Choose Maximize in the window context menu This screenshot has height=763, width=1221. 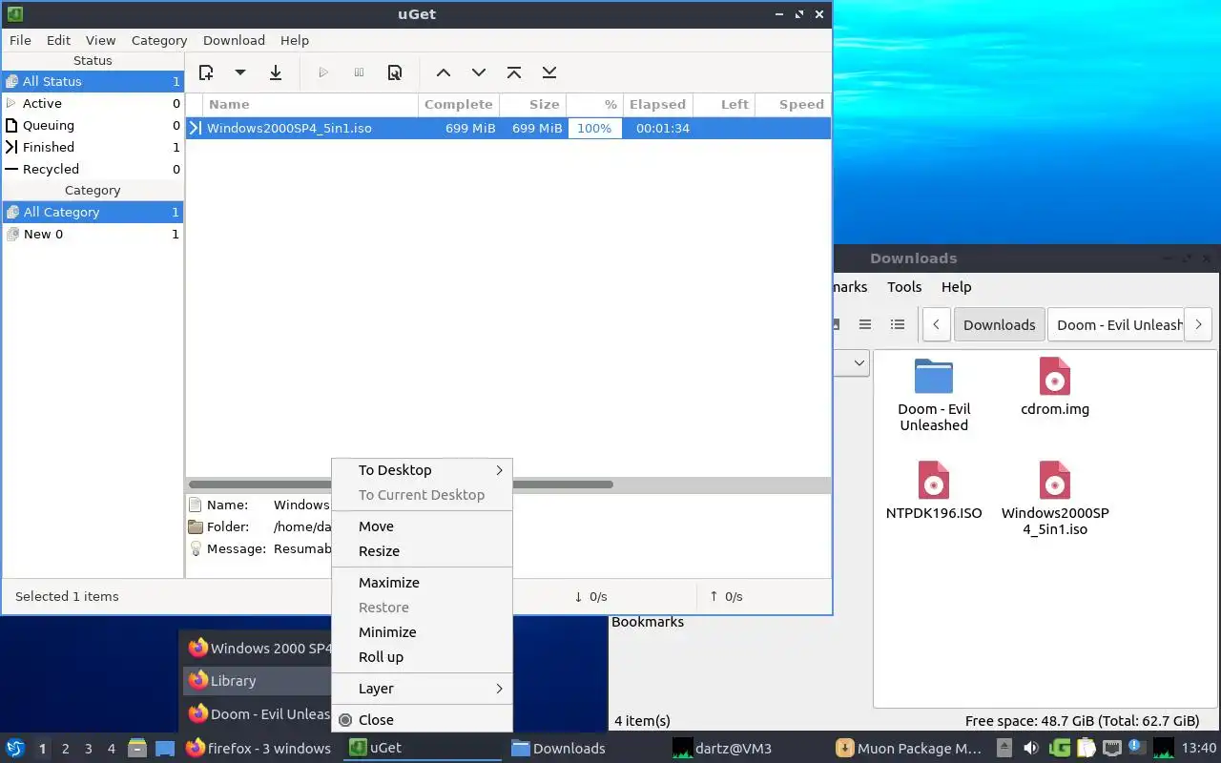click(x=422, y=583)
